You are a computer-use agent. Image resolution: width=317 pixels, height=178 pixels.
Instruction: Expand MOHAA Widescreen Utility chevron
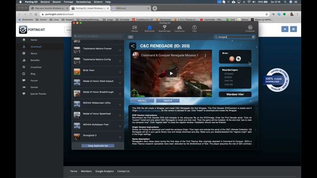[120, 104]
